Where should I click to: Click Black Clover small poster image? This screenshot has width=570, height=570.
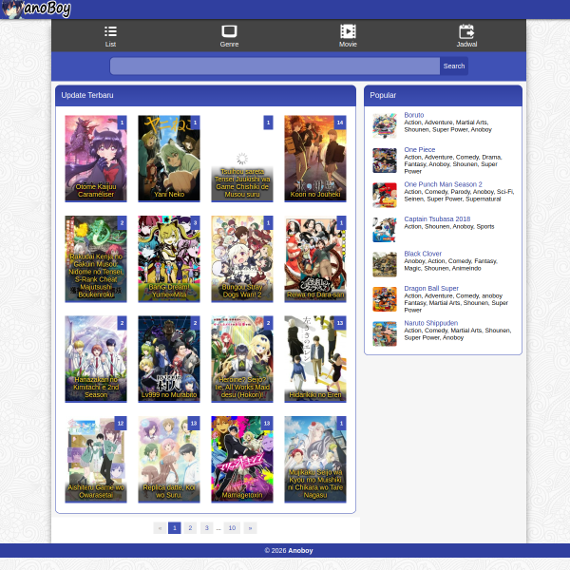tap(385, 265)
